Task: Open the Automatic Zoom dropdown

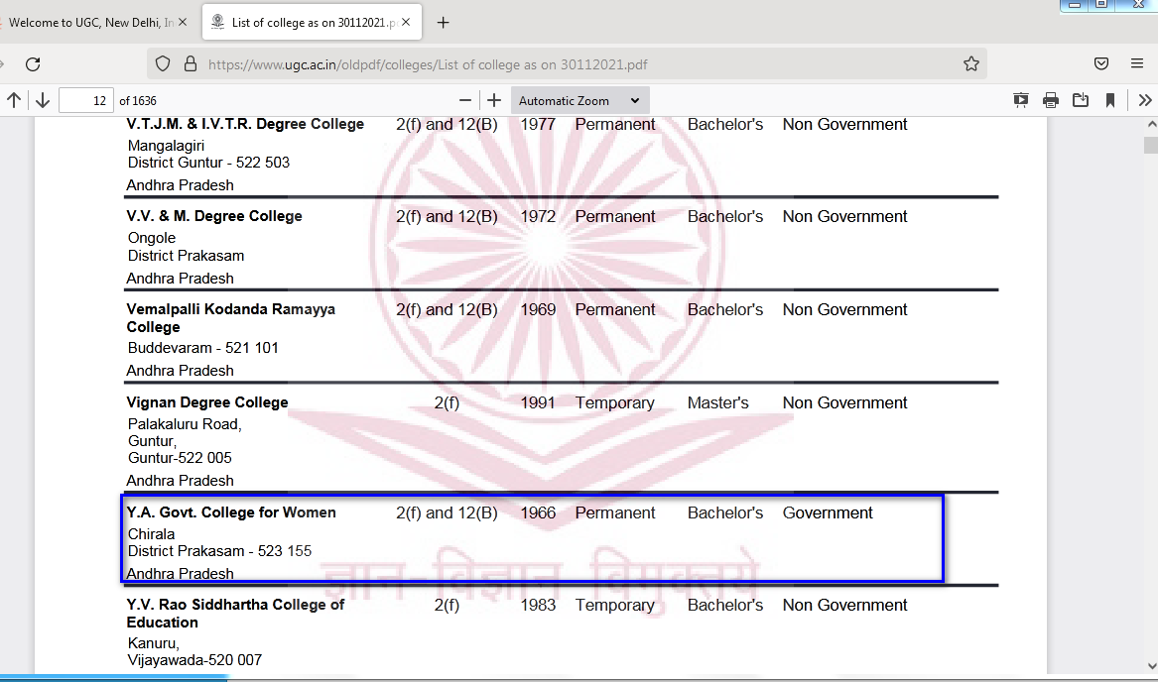Action: (x=579, y=100)
